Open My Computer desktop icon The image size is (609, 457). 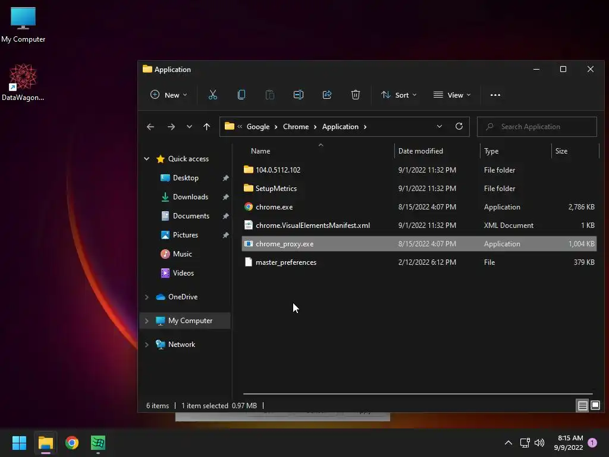(23, 24)
